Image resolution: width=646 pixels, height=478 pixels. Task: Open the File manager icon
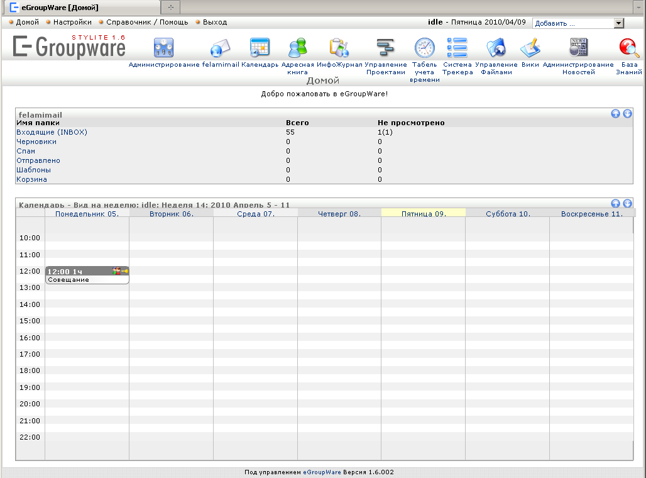496,47
